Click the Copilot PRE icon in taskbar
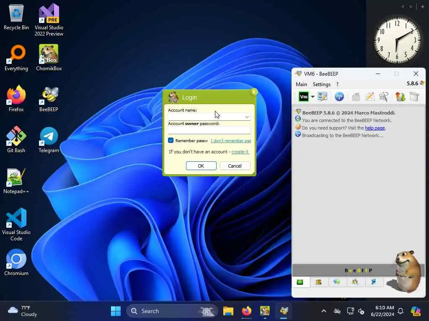Screen dimensions: 429x321 pyautogui.click(x=416, y=311)
